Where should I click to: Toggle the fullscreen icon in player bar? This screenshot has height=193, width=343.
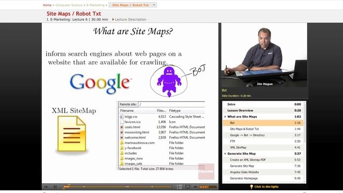point(188,187)
